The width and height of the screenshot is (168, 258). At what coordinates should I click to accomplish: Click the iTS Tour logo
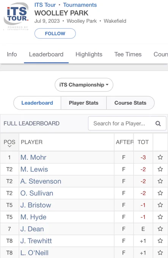click(16, 16)
